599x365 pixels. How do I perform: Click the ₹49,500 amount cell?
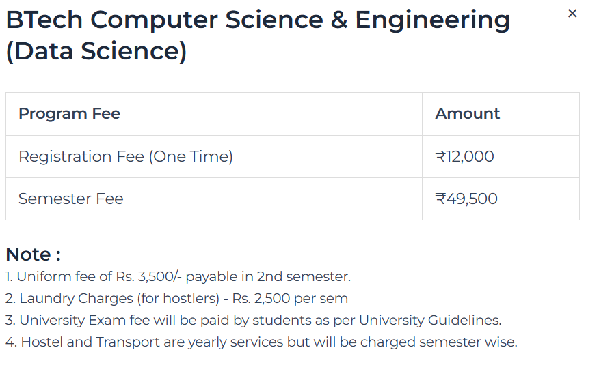[466, 199]
